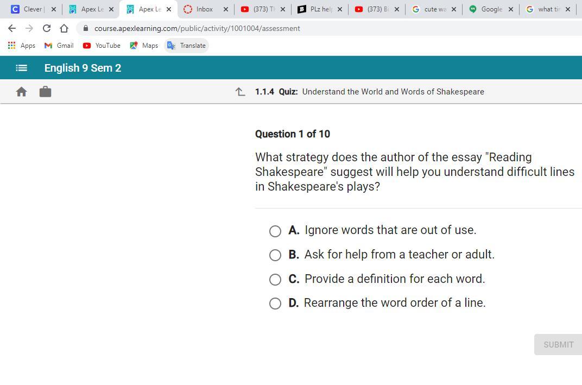Open the hamburger menu beside English 9 Sem 2
This screenshot has width=582, height=385.
(21, 68)
